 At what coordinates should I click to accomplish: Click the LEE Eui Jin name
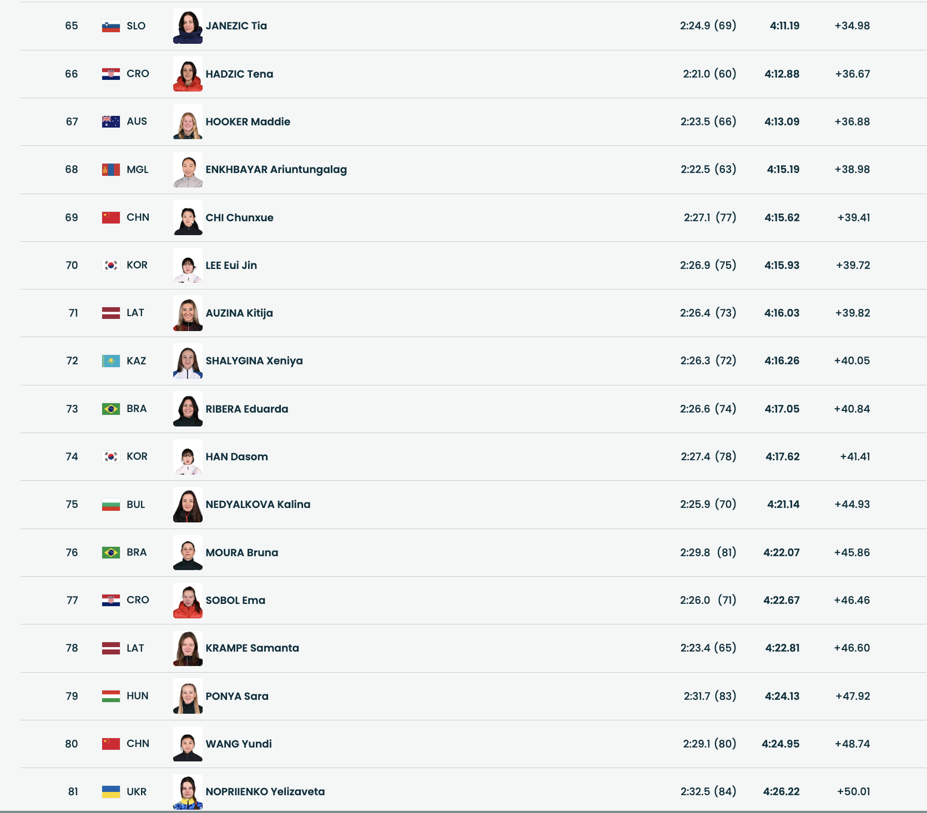[x=231, y=266]
